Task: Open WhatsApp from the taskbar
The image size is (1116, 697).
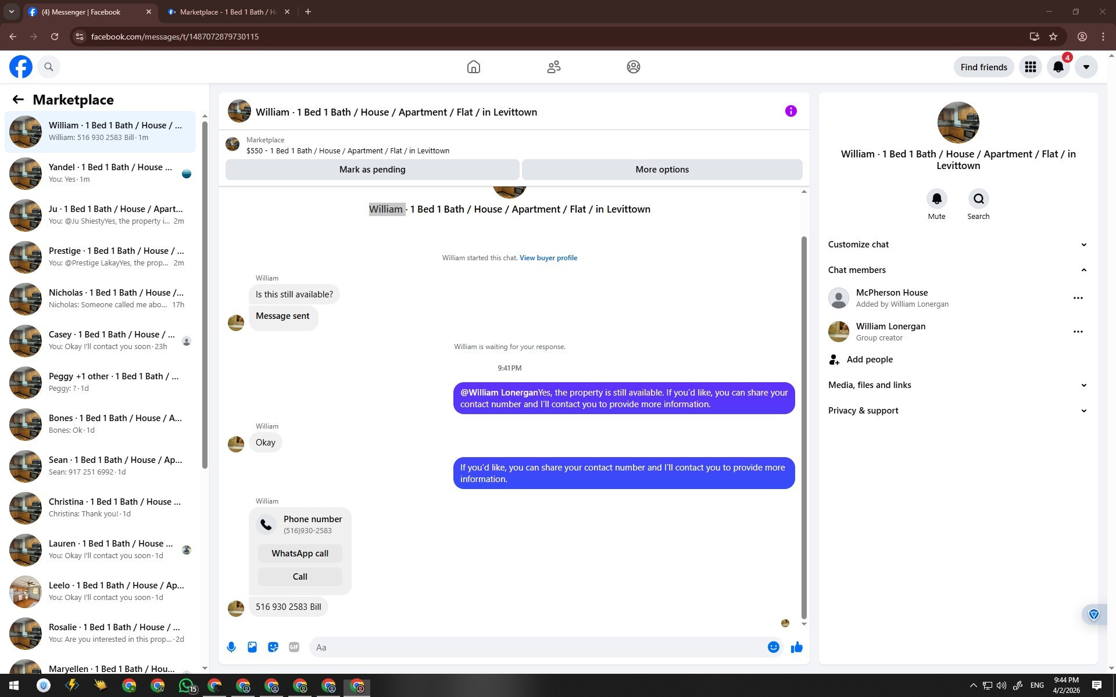Action: (187, 686)
